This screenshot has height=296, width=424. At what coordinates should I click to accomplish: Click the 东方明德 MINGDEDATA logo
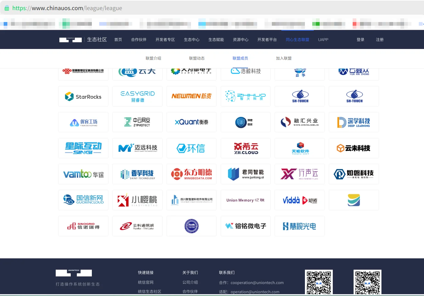[x=191, y=174]
